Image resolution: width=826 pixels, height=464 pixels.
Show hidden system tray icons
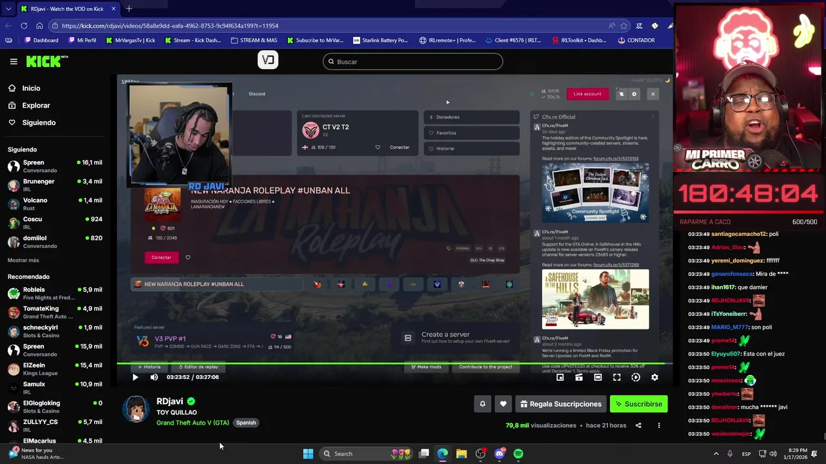716,454
